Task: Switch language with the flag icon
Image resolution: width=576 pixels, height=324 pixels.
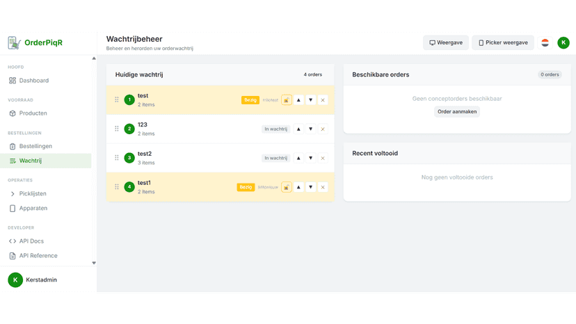Action: (545, 42)
